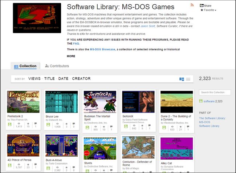Click the favorites star on Bruce Lee
Image resolution: width=236 pixels, height=173 pixels.
(66, 124)
